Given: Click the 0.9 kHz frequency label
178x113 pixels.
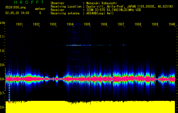Looking at the screenshot, I should pos(3,65).
